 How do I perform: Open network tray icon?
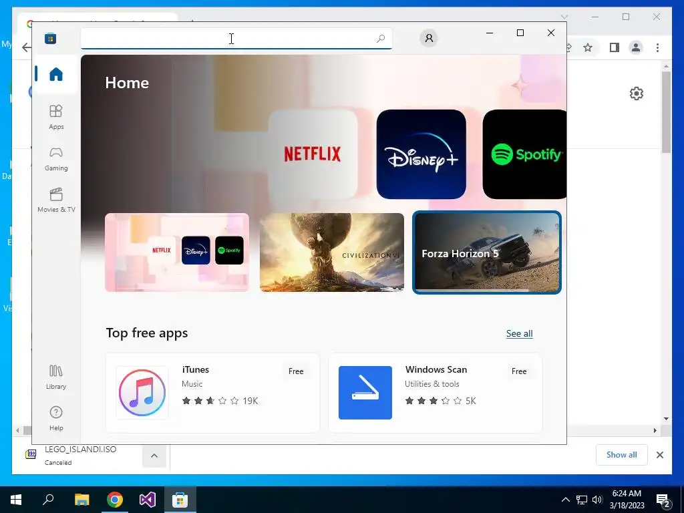coord(582,500)
